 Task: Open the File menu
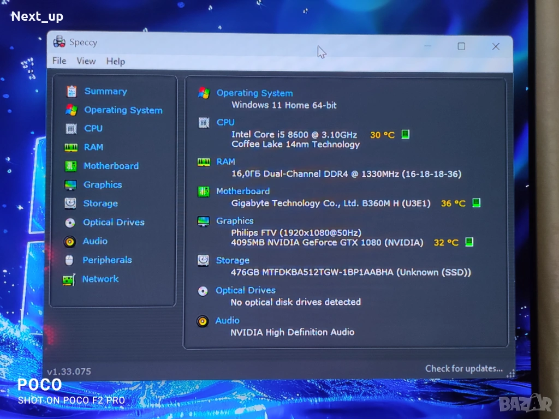click(59, 61)
